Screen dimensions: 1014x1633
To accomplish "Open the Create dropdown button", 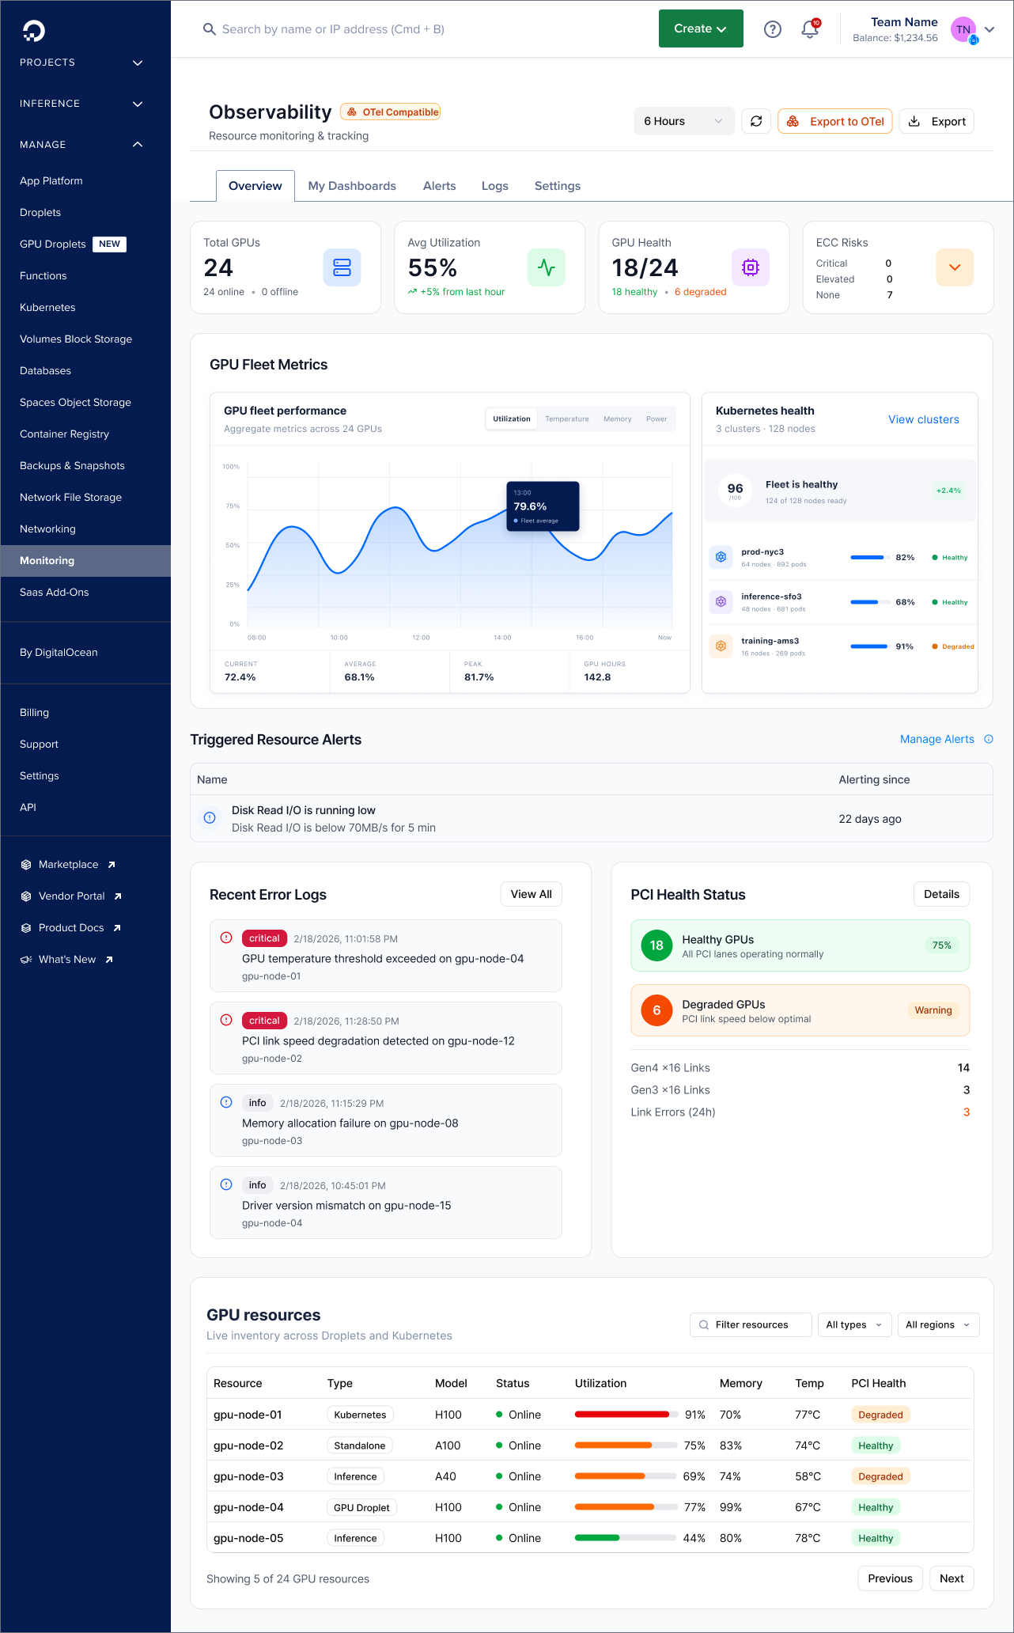I will click(x=701, y=28).
